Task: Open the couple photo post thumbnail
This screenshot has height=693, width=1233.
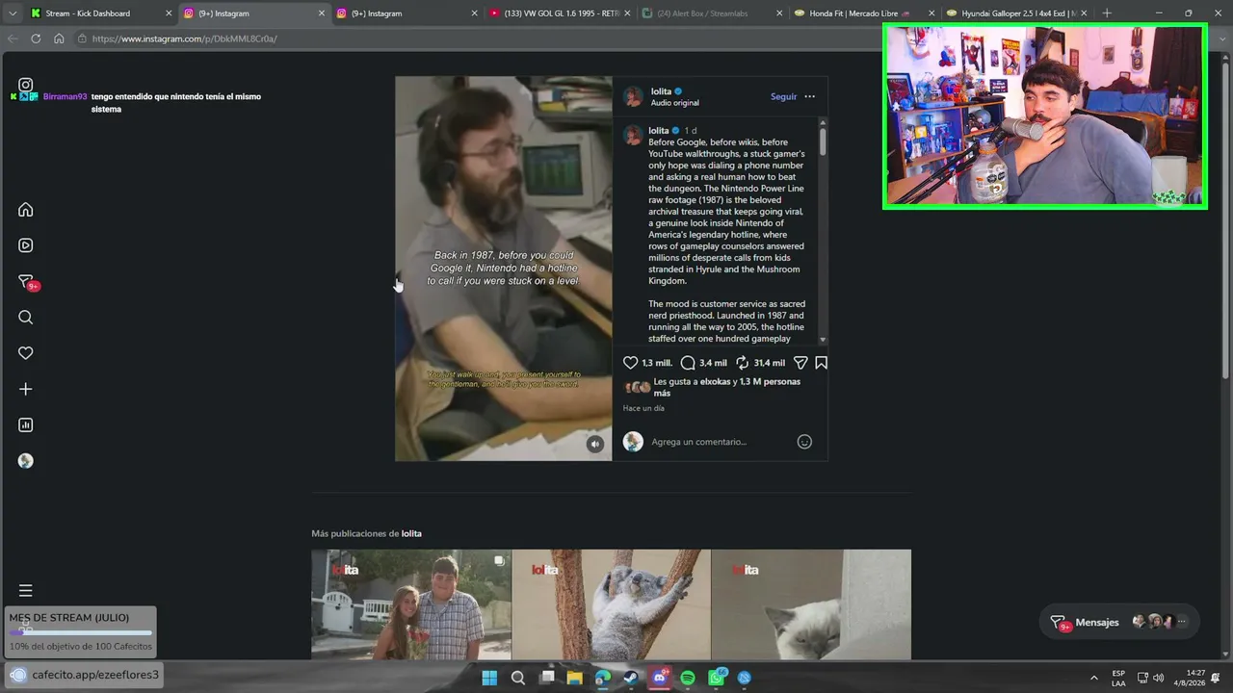Action: click(x=410, y=604)
